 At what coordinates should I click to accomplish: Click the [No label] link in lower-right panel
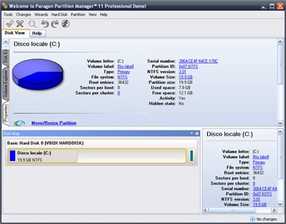261,157
